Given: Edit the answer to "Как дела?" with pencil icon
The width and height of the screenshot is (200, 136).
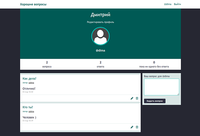Looking at the screenshot, I should tap(132, 98).
